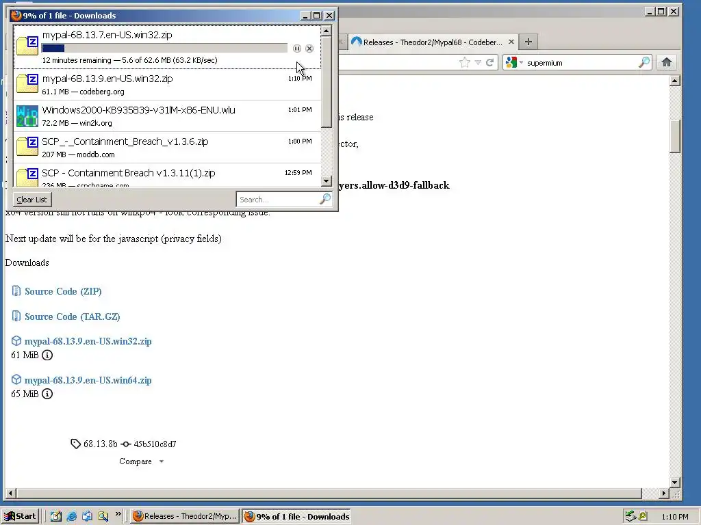701x525 pixels.
Task: Click the mypal-68.13.7 download progress bar
Action: [x=164, y=49]
